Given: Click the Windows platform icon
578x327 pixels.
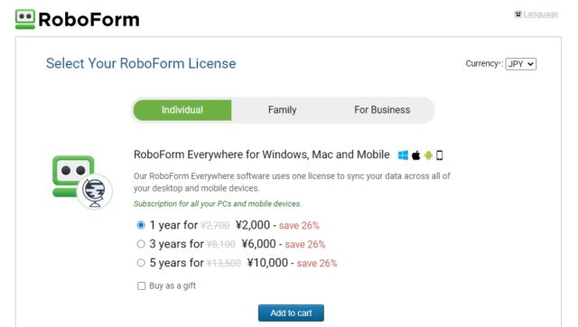Looking at the screenshot, I should click(x=403, y=155).
